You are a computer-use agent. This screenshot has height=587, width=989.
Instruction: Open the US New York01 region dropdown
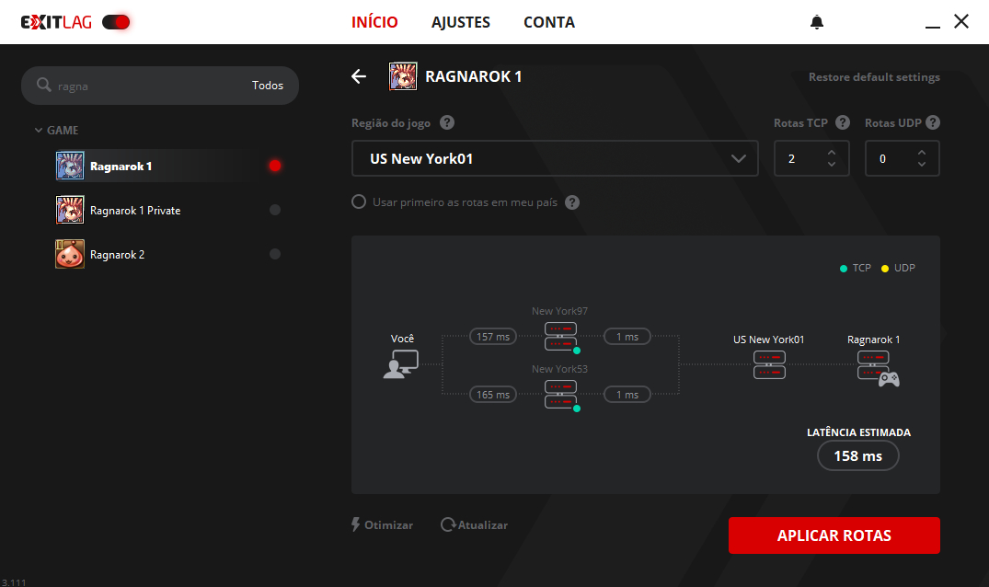pyautogui.click(x=555, y=158)
